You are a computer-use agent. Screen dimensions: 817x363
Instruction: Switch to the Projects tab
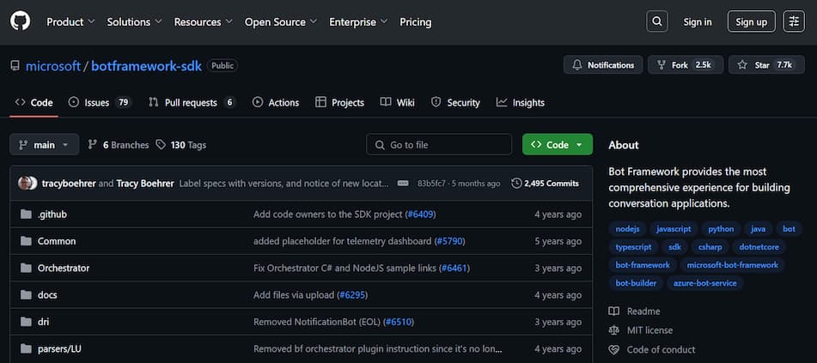coord(339,103)
